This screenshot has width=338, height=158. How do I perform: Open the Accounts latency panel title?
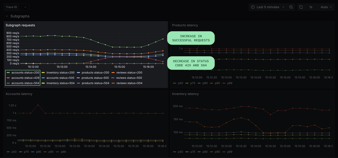click(19, 94)
